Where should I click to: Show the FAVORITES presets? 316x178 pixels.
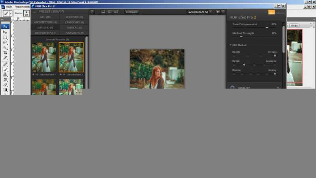(x=74, y=33)
